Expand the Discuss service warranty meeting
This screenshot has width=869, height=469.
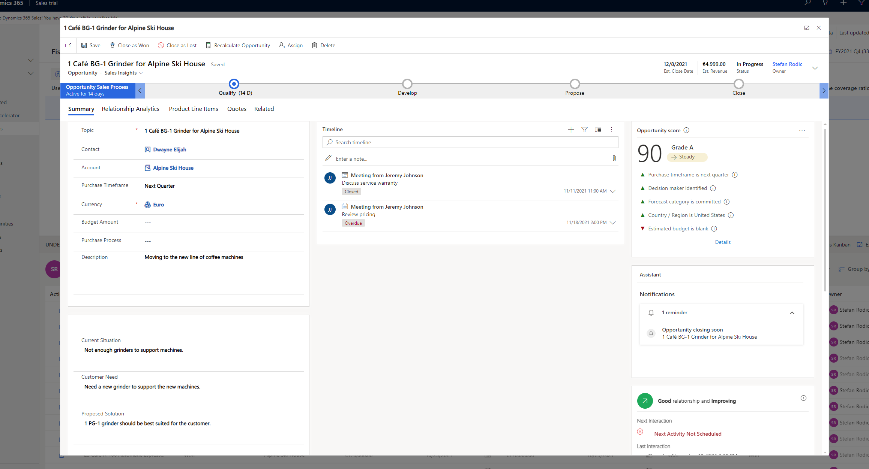click(x=613, y=191)
